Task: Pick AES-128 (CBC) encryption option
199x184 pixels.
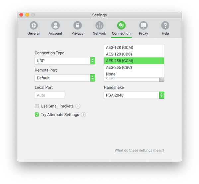Action: (119, 54)
